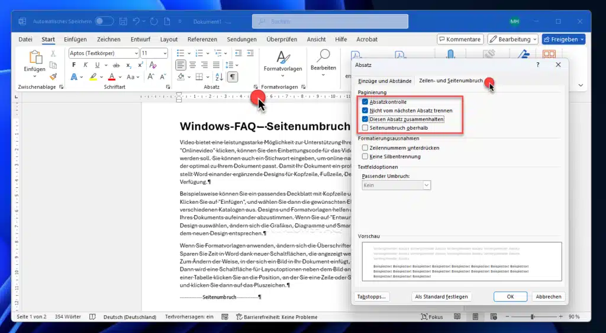Justify text alignment
The image size is (606, 333).
(x=216, y=65)
